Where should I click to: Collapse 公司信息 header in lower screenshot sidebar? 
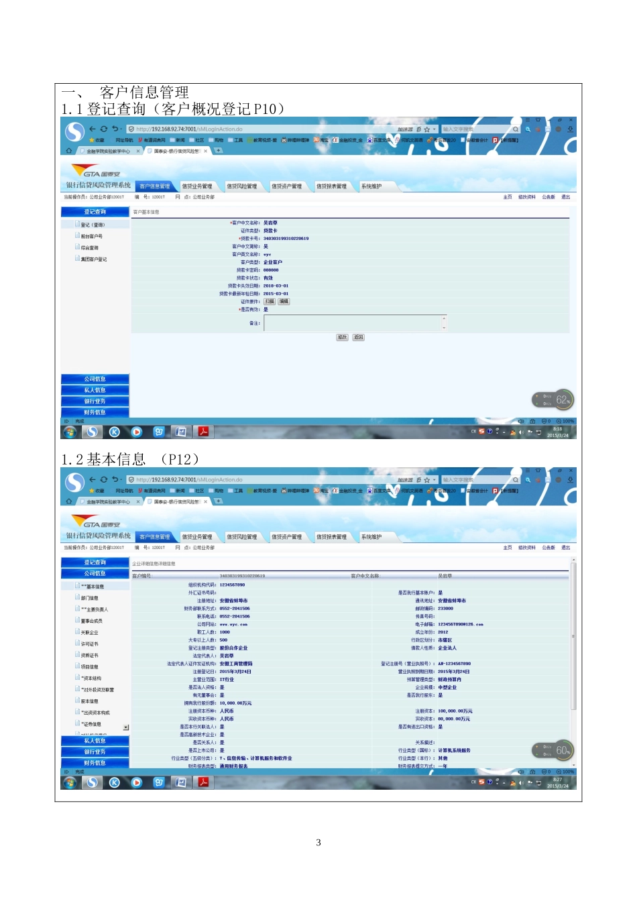(95, 574)
